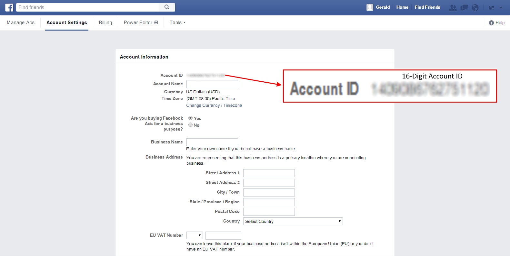The height and width of the screenshot is (256, 510).
Task: Click the search magnifier button
Action: tap(167, 7)
